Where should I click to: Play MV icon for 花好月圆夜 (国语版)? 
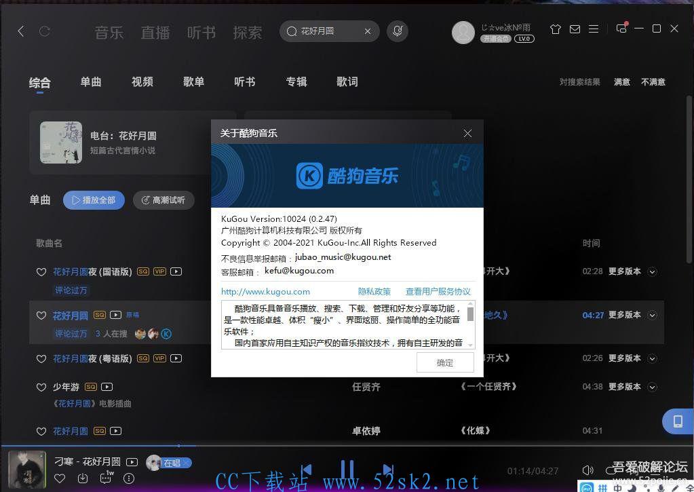point(176,271)
